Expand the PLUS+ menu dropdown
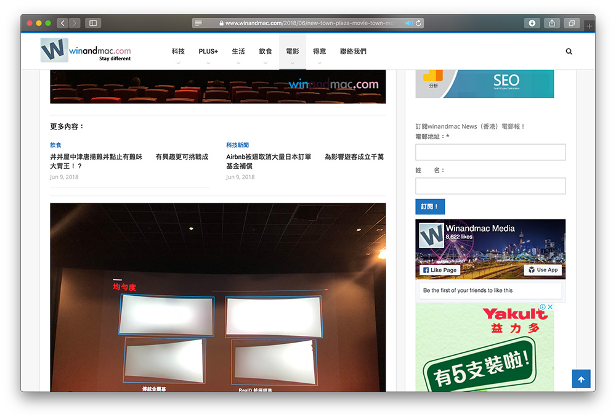 pyautogui.click(x=208, y=52)
